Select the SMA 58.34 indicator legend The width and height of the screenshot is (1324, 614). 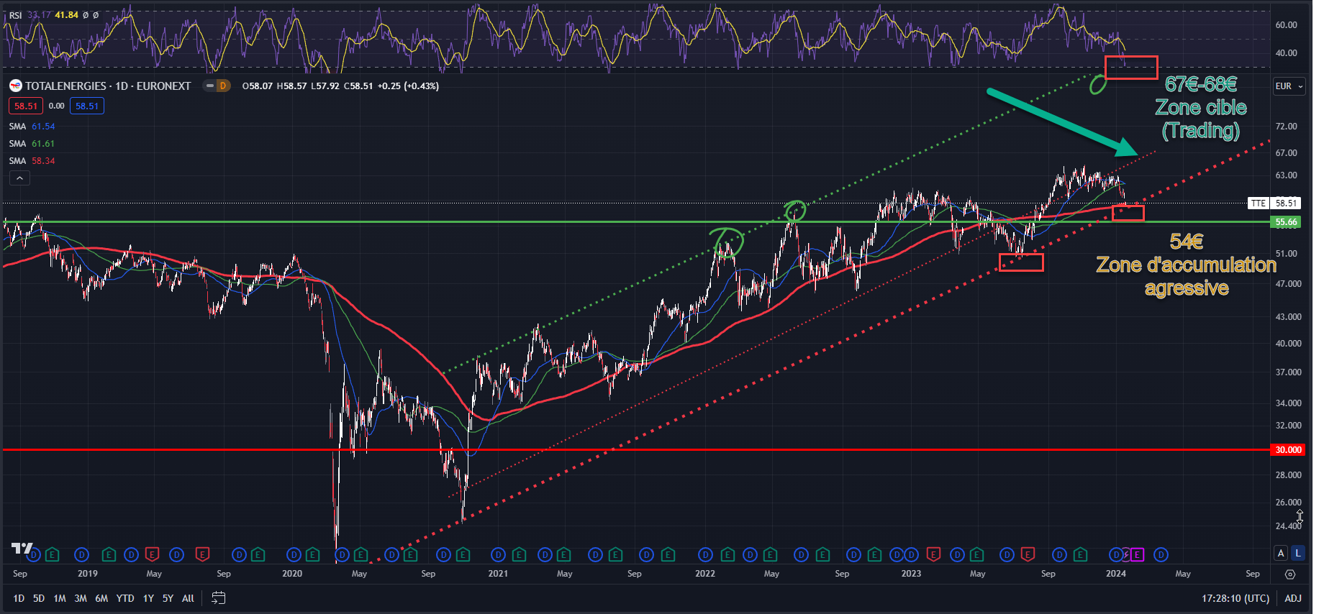32,161
